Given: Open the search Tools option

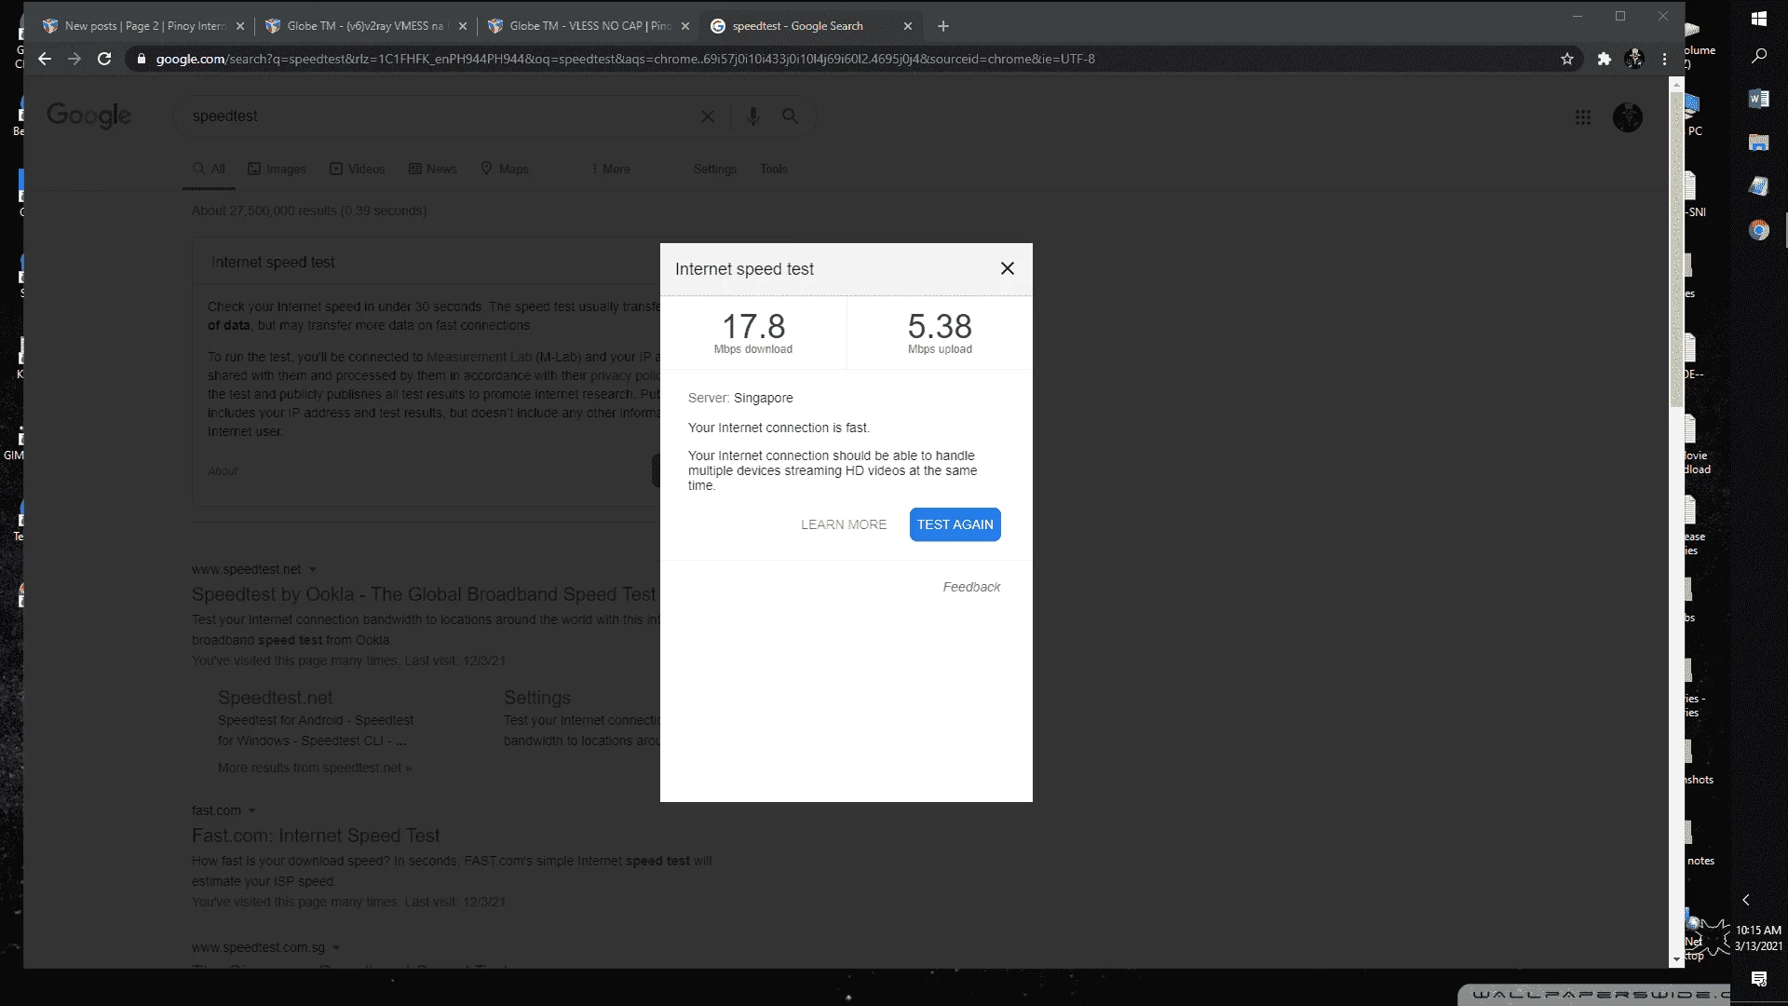Looking at the screenshot, I should click(x=773, y=169).
